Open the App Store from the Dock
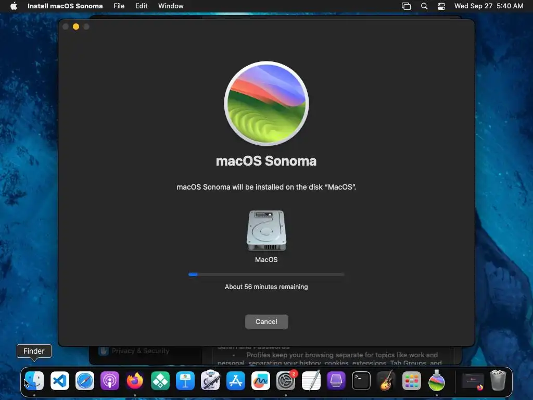Image resolution: width=533 pixels, height=400 pixels. 236,381
